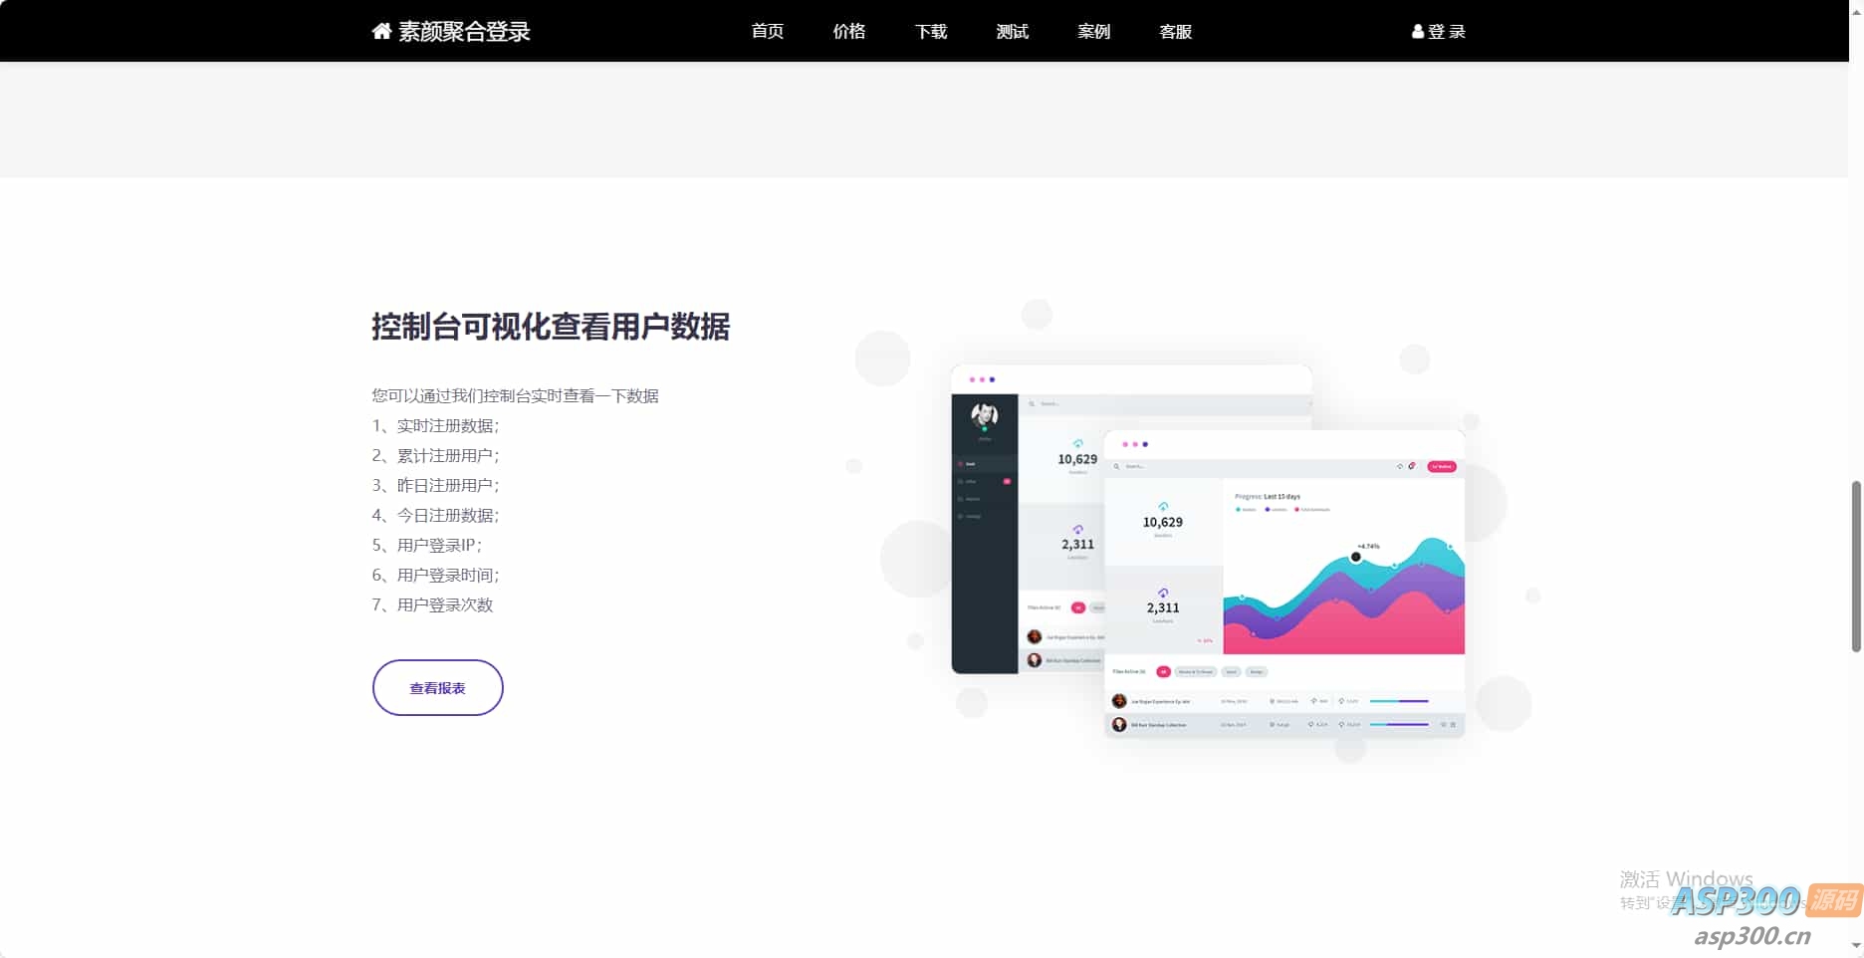Screen dimensions: 1864x958
Task: Open the 价格 navigation item
Action: (x=848, y=31)
